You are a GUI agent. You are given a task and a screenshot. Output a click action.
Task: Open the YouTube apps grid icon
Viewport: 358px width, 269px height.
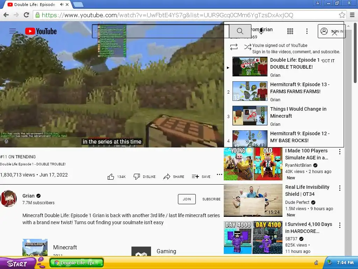click(290, 31)
